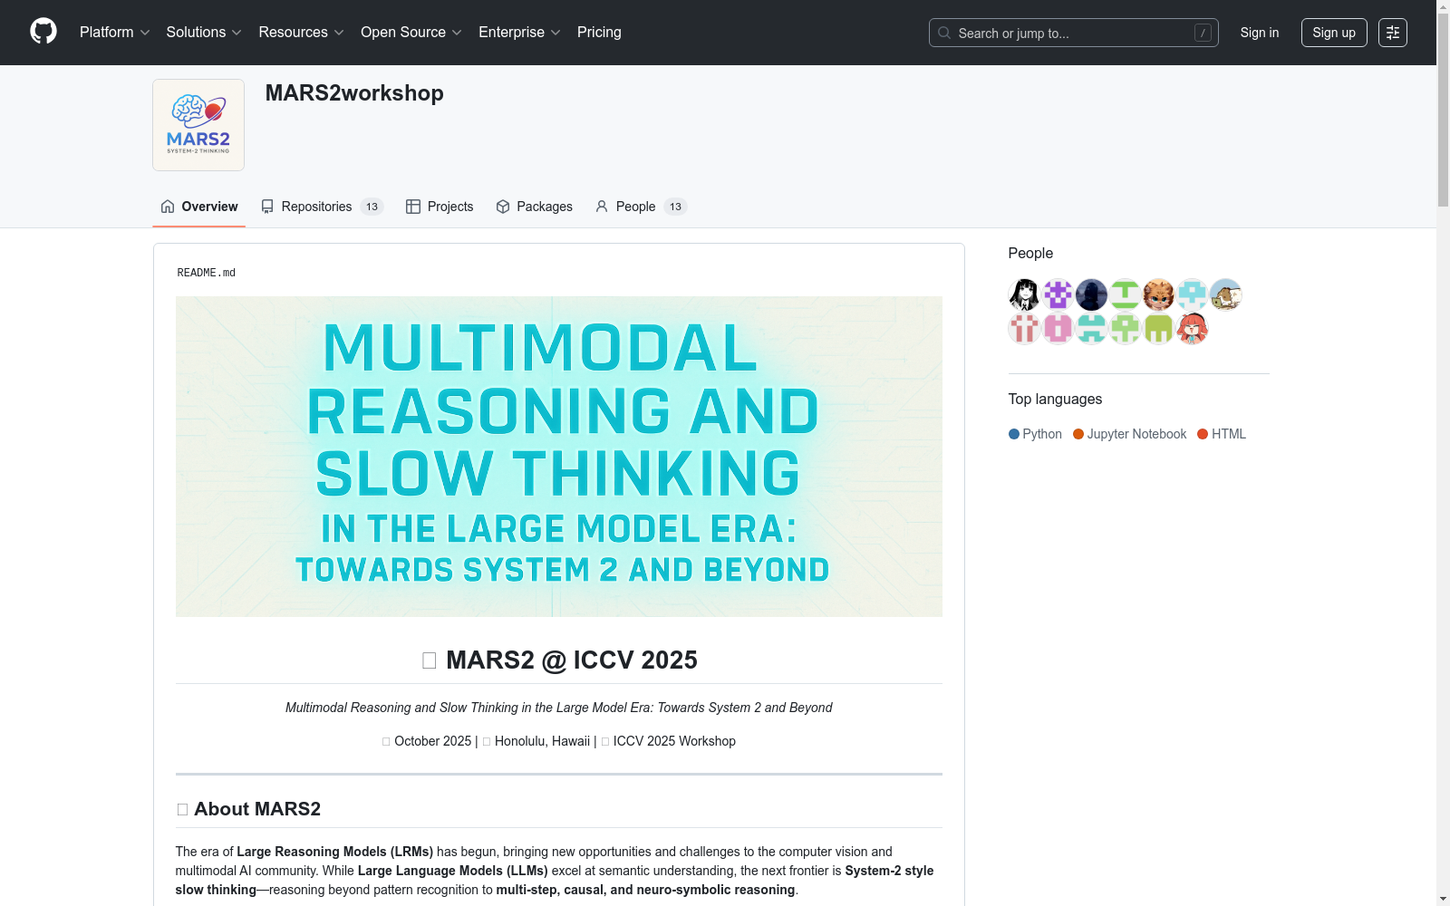Click the GitHub logo in the header
1450x906 pixels.
(x=43, y=32)
